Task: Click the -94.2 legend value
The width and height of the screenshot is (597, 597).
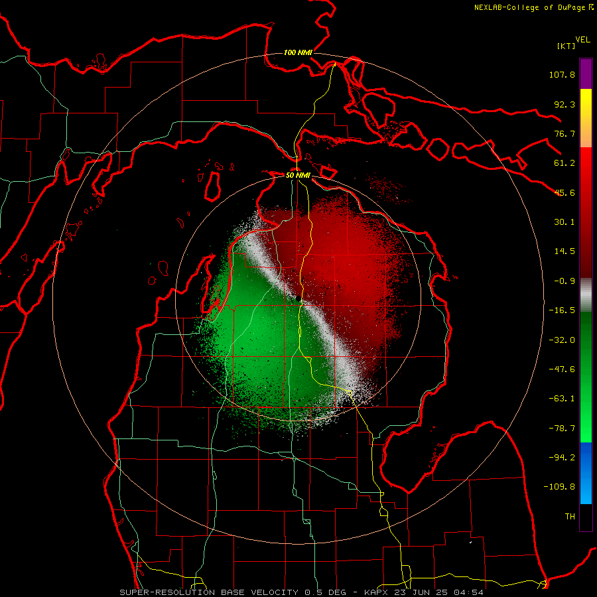Action: pos(562,458)
